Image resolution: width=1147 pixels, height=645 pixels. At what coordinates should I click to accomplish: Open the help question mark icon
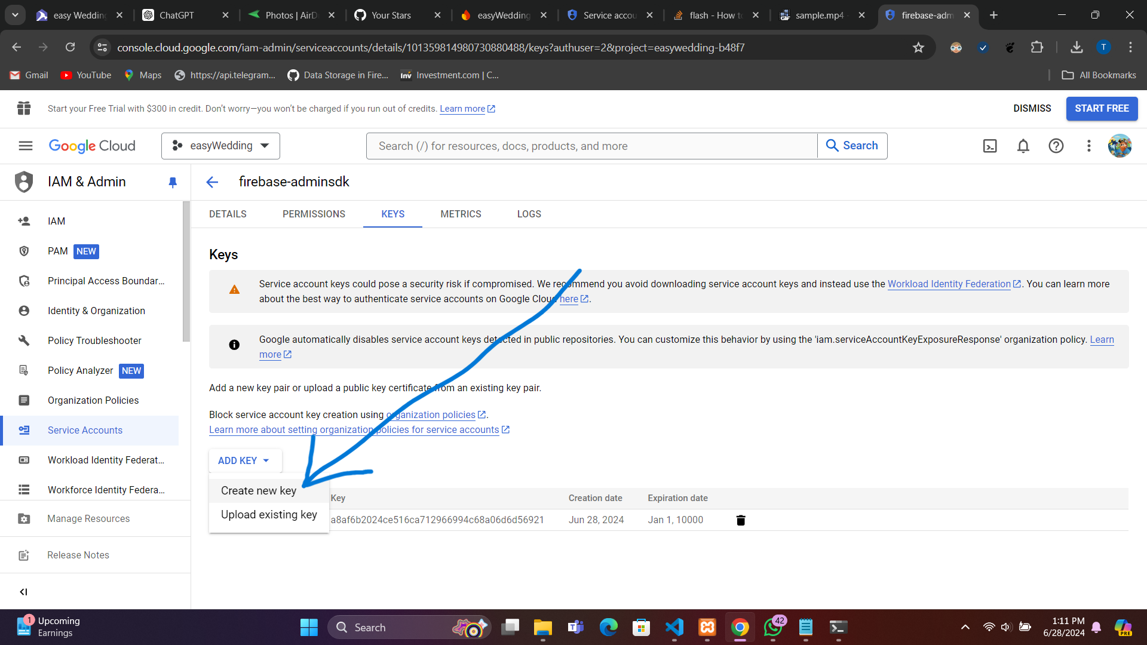[x=1056, y=146]
